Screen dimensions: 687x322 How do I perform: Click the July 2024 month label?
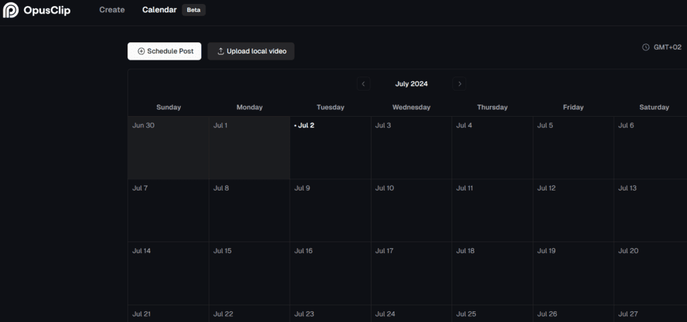pyautogui.click(x=411, y=84)
